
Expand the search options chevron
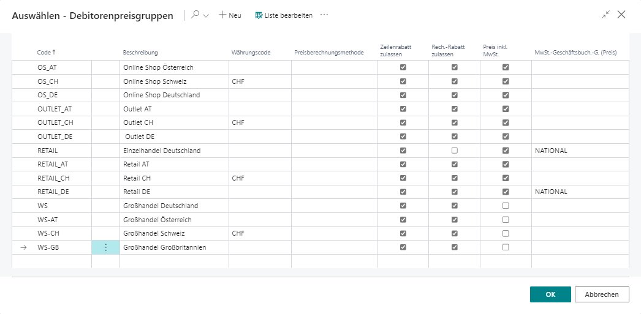[206, 15]
